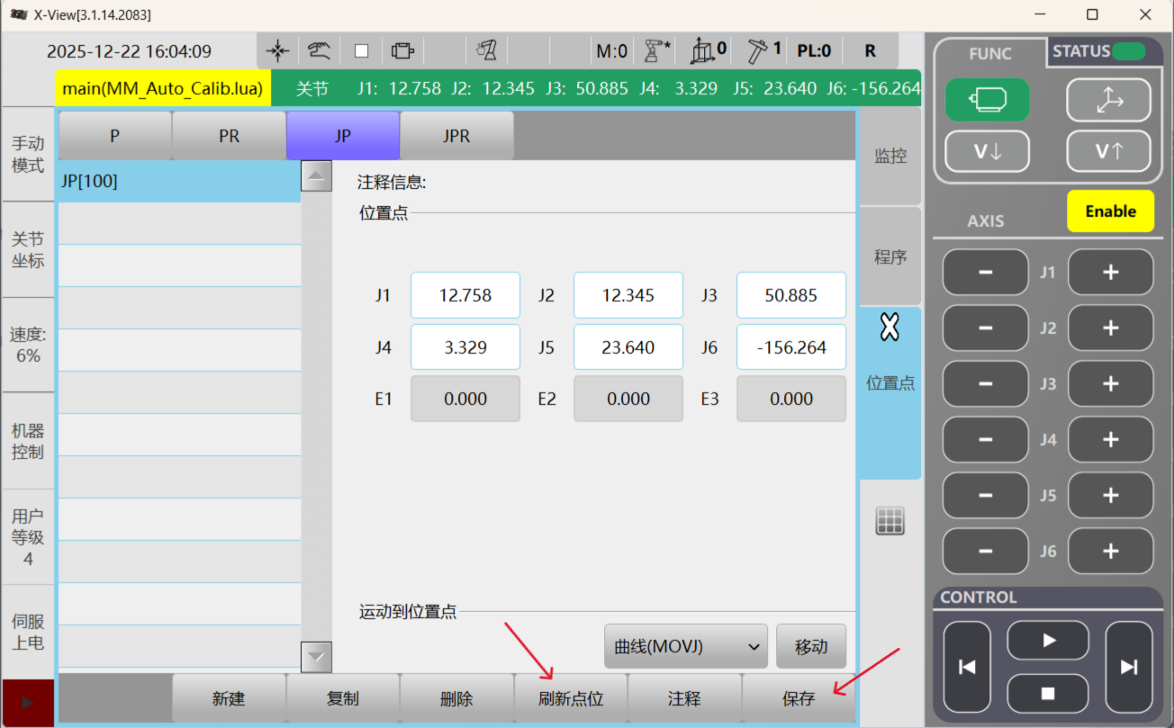The height and width of the screenshot is (728, 1174).
Task: Toggle the green STATUS indicator
Action: click(1128, 51)
